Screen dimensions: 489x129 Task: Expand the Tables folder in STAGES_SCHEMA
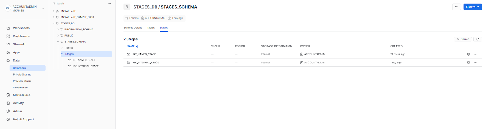pyautogui.click(x=62, y=48)
